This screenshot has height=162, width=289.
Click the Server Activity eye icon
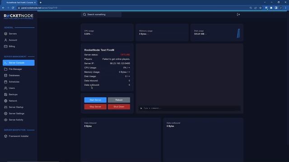(x=6, y=120)
